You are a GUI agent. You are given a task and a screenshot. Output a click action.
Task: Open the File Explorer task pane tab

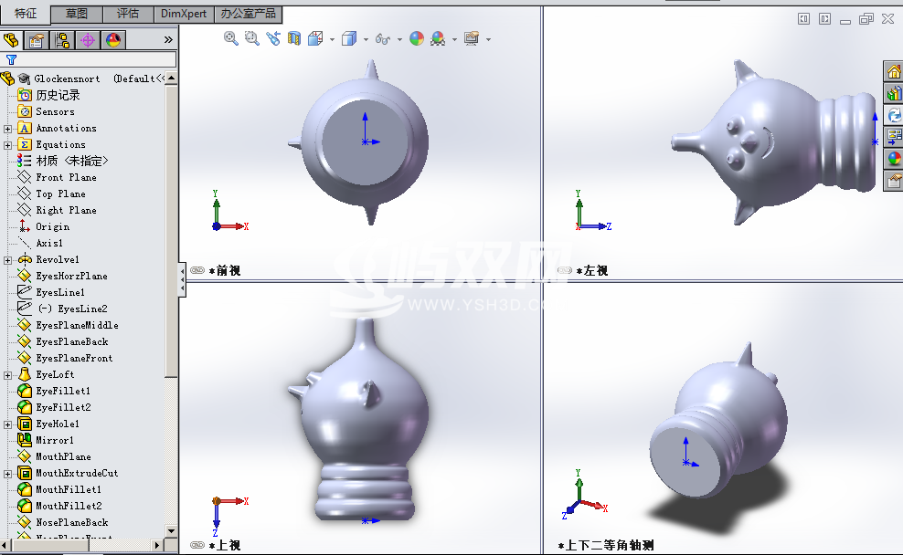tap(894, 115)
